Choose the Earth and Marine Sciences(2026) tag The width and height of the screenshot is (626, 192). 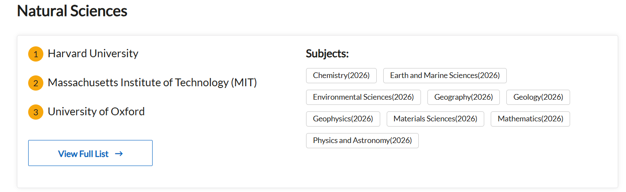[x=445, y=75]
